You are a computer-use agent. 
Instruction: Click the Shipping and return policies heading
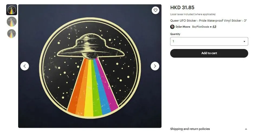(190, 129)
